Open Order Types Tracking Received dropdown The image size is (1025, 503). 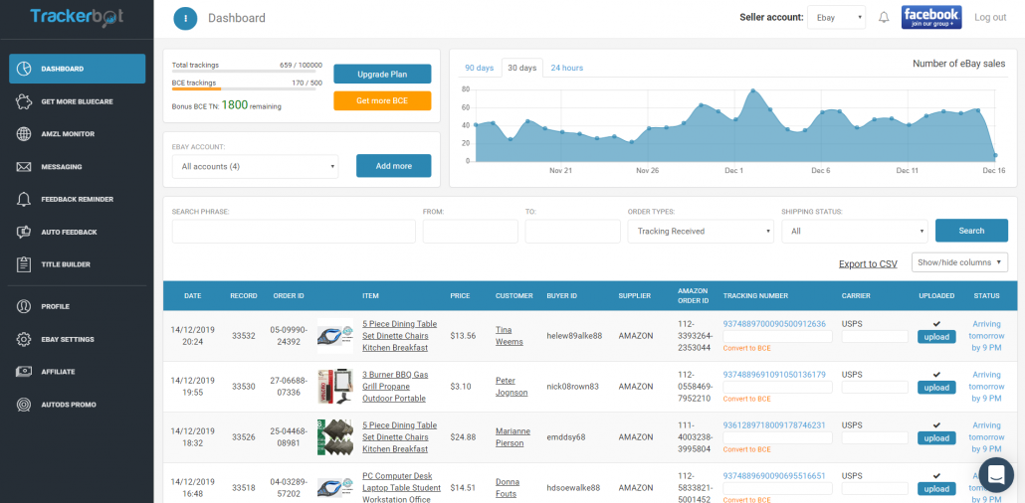[701, 231]
